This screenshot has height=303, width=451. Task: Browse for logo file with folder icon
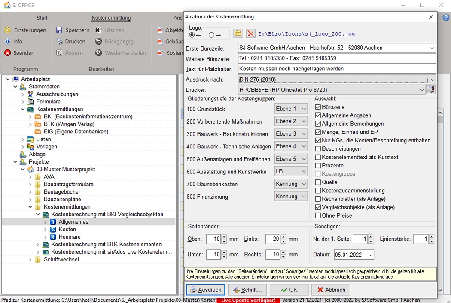(238, 33)
